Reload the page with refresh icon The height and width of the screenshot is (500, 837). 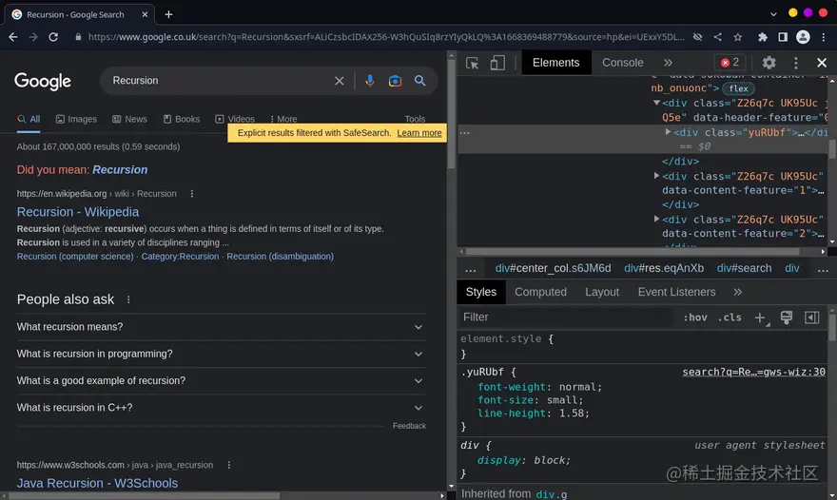point(53,37)
